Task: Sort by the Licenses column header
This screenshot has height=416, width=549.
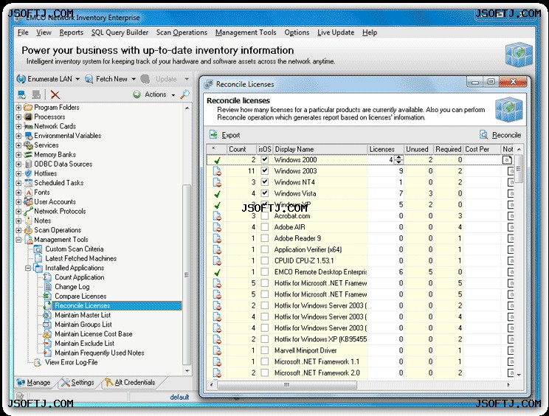Action: pyautogui.click(x=385, y=150)
